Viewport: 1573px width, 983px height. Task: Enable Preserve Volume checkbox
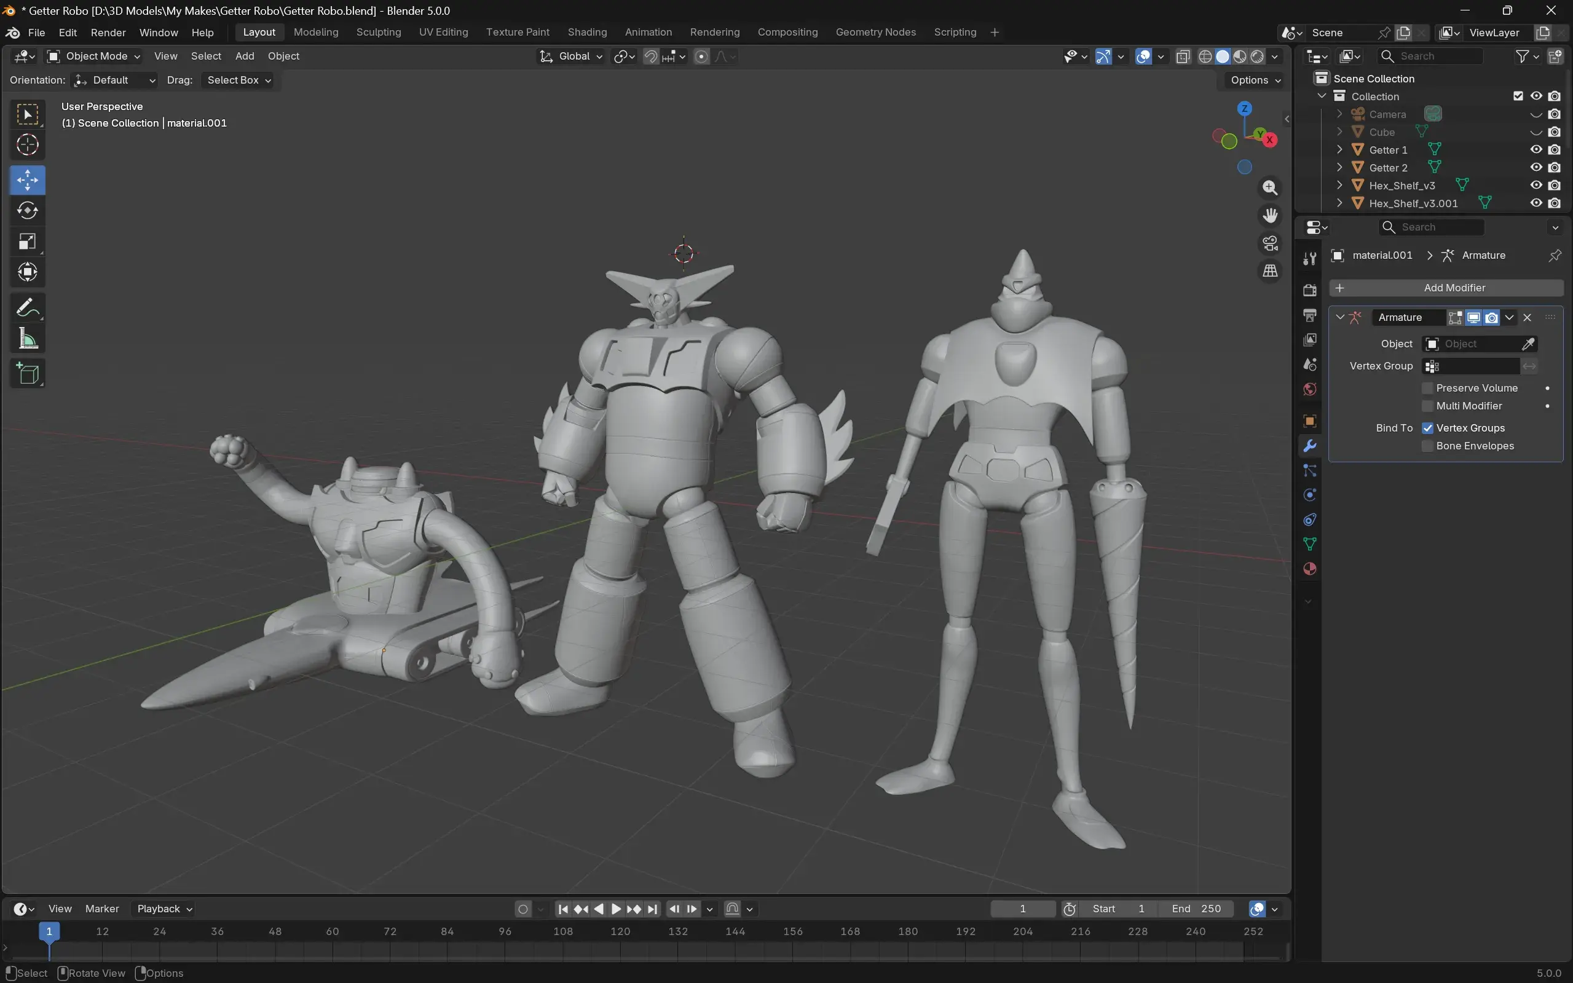(1427, 388)
